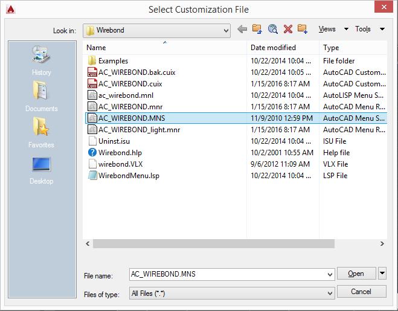Click the date 10/2/2001 10:55 AM
This screenshot has width=398, height=311.
point(282,153)
